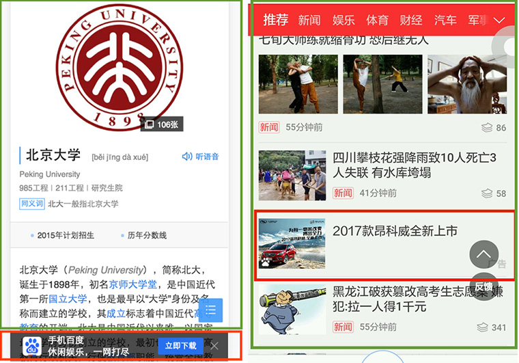519x363 pixels.
Task: Open the red SUV ad thumbnail
Action: coord(292,243)
